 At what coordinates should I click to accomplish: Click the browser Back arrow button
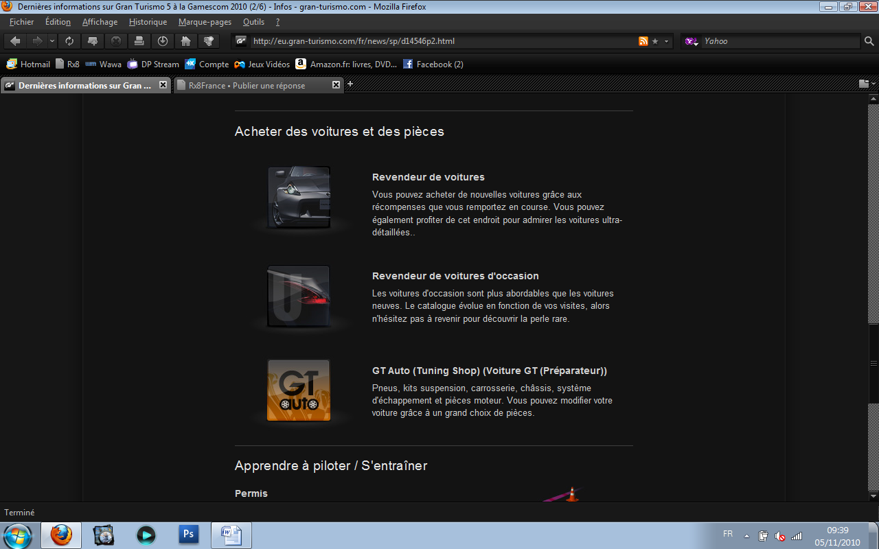pos(15,41)
